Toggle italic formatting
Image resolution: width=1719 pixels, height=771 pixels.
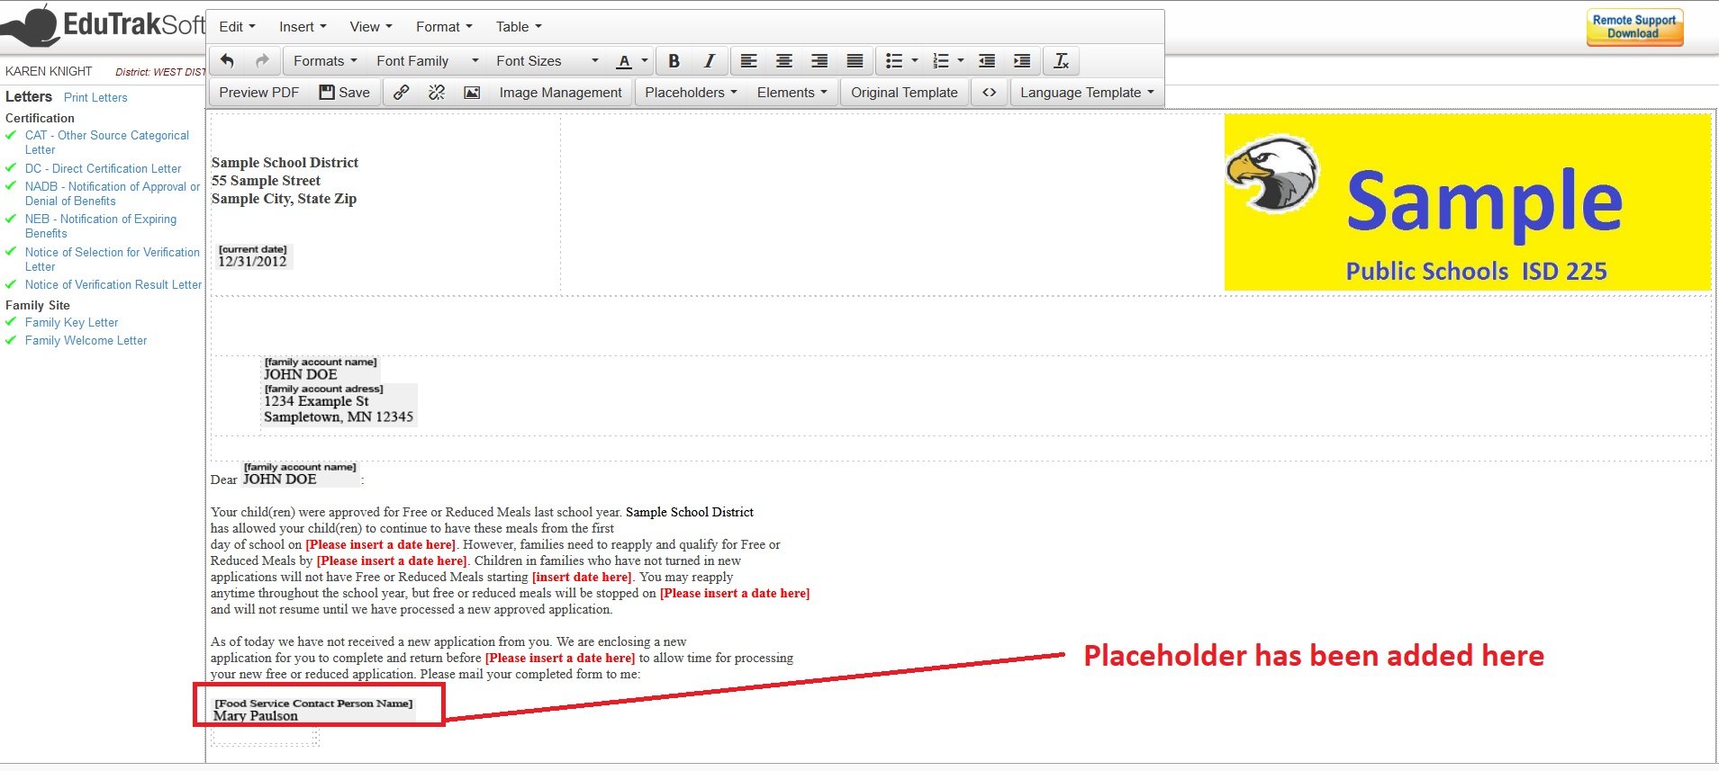[x=709, y=61]
